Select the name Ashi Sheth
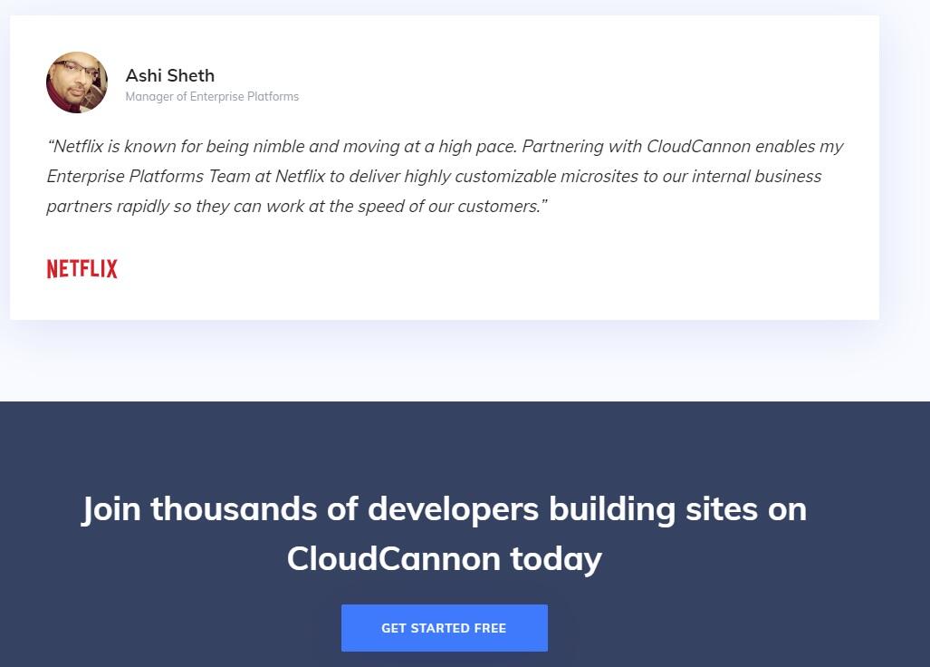This screenshot has width=930, height=667. [x=169, y=75]
